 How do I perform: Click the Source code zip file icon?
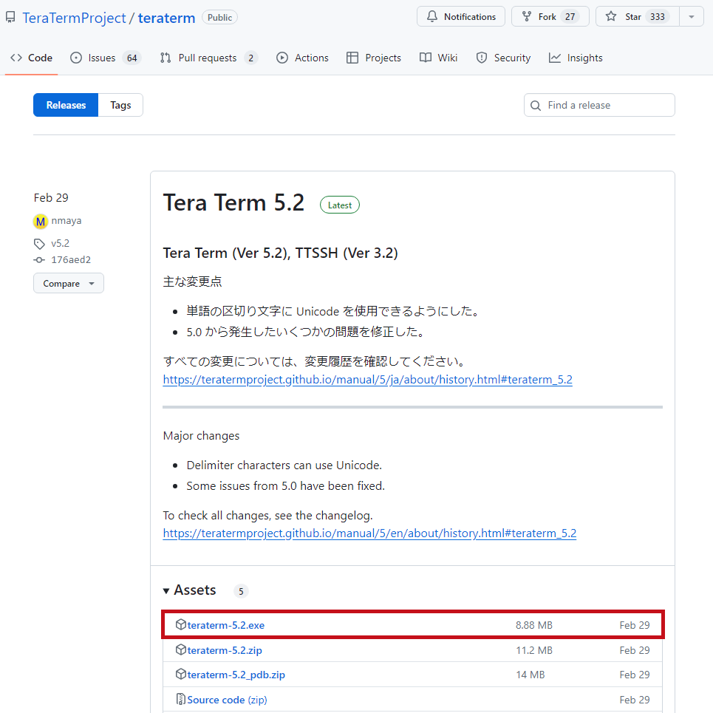point(180,699)
